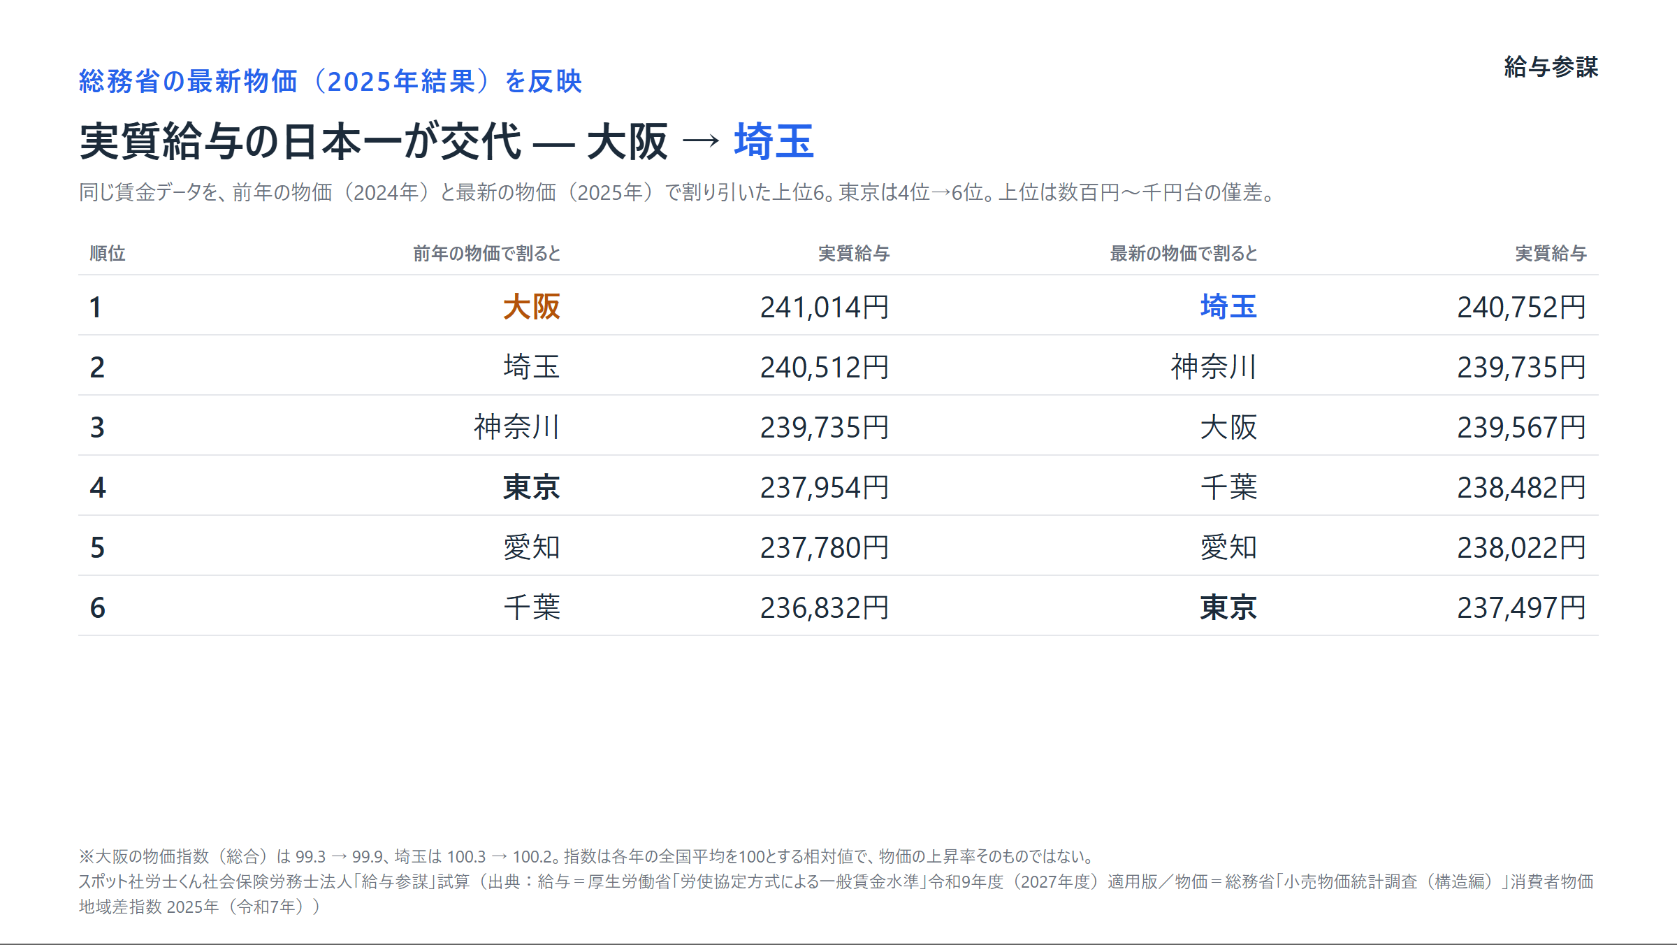This screenshot has width=1677, height=945.
Task: Click the 給与参謀 logo text
Action: pyautogui.click(x=1551, y=67)
